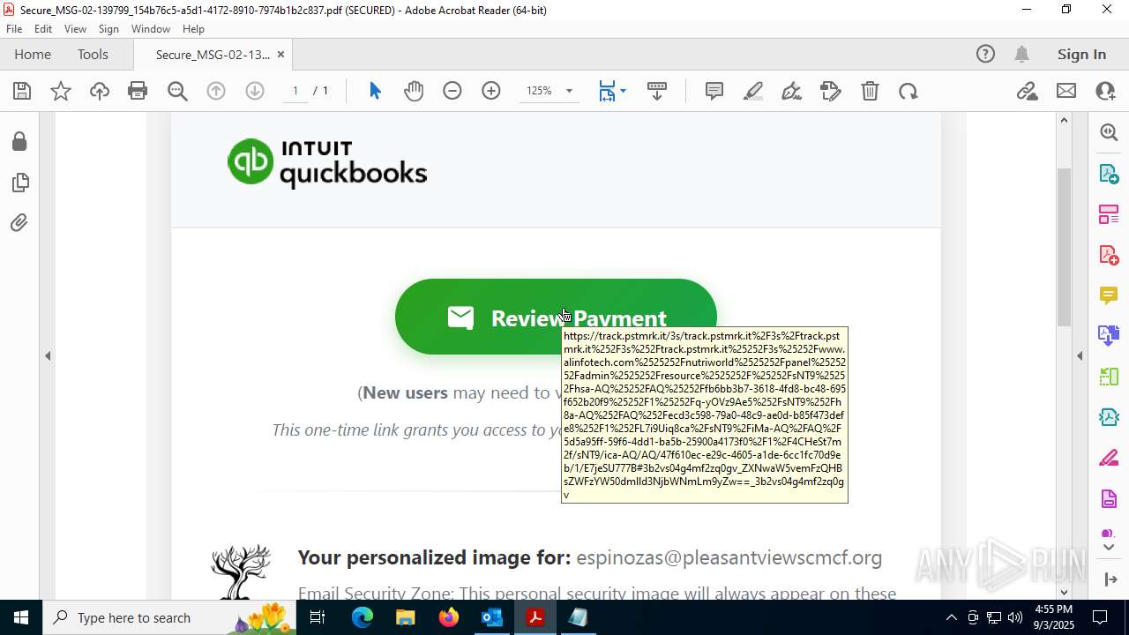Open the Edit menu
This screenshot has height=635, width=1129.
coord(43,29)
